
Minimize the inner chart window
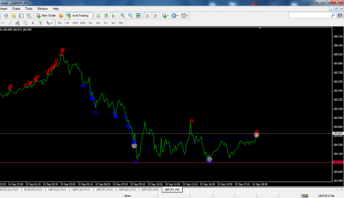tap(331, 9)
